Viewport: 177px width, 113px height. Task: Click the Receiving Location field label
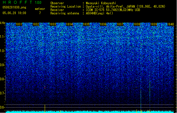(x=66, y=6)
